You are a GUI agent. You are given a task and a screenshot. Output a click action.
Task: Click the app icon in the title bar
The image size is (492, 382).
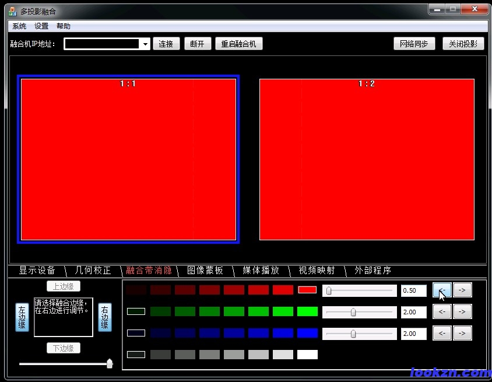12,11
